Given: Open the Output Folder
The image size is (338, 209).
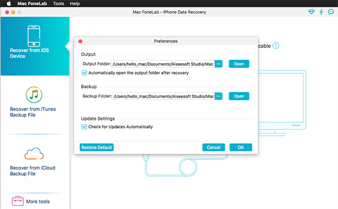Looking at the screenshot, I should pos(239,64).
